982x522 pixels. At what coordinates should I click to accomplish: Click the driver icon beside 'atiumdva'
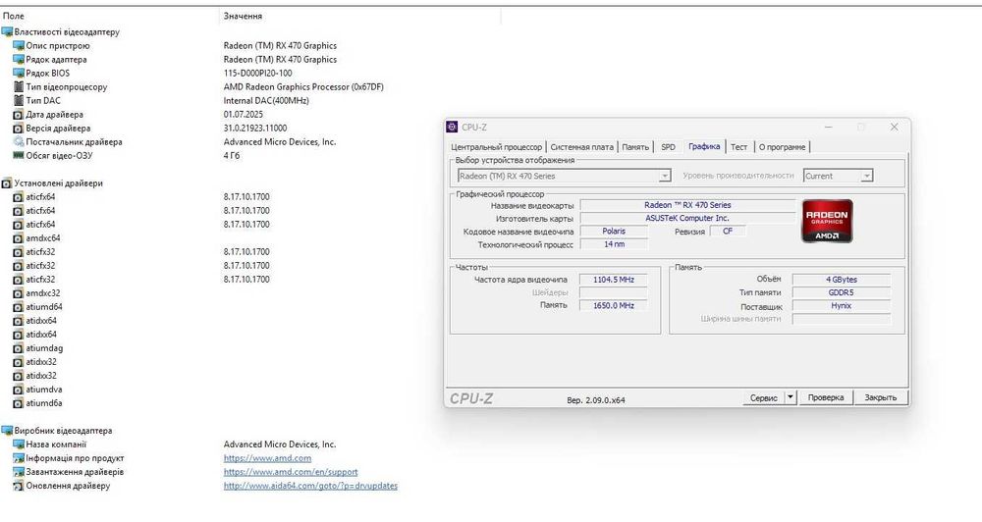pos(18,390)
